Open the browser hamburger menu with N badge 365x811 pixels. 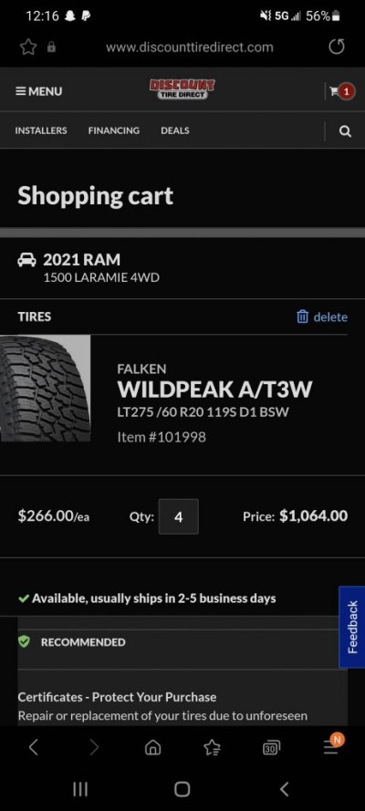pyautogui.click(x=333, y=744)
